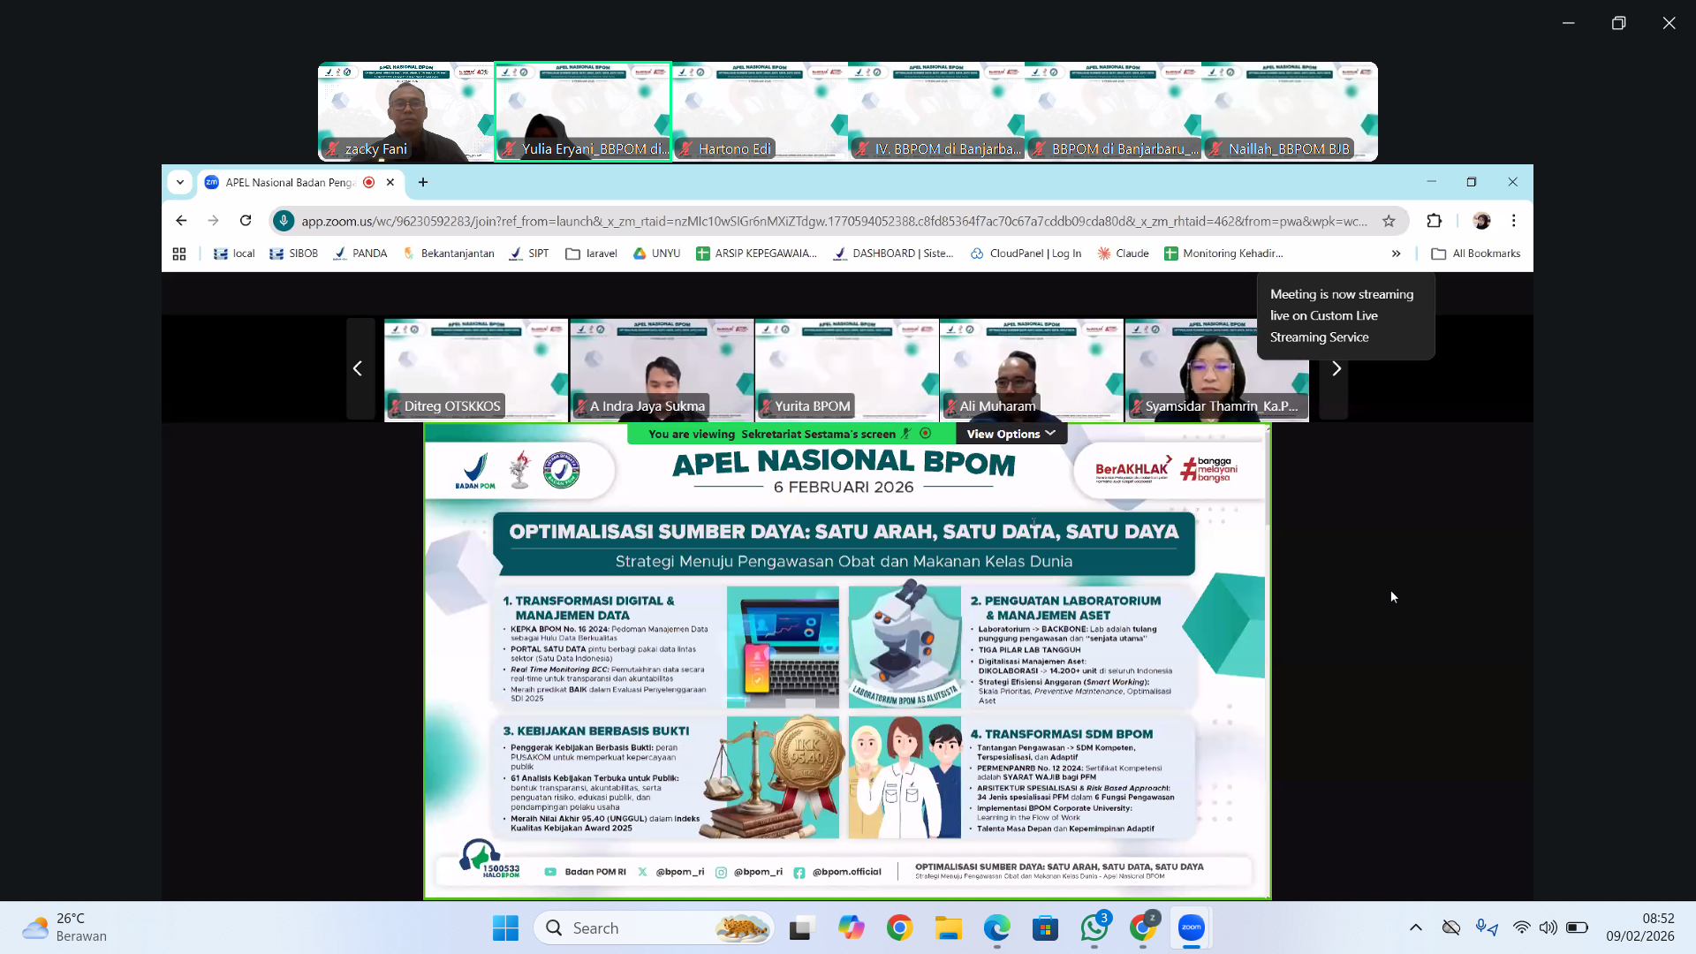The image size is (1696, 954).
Task: Open the Claude bookmark
Action: click(1123, 254)
